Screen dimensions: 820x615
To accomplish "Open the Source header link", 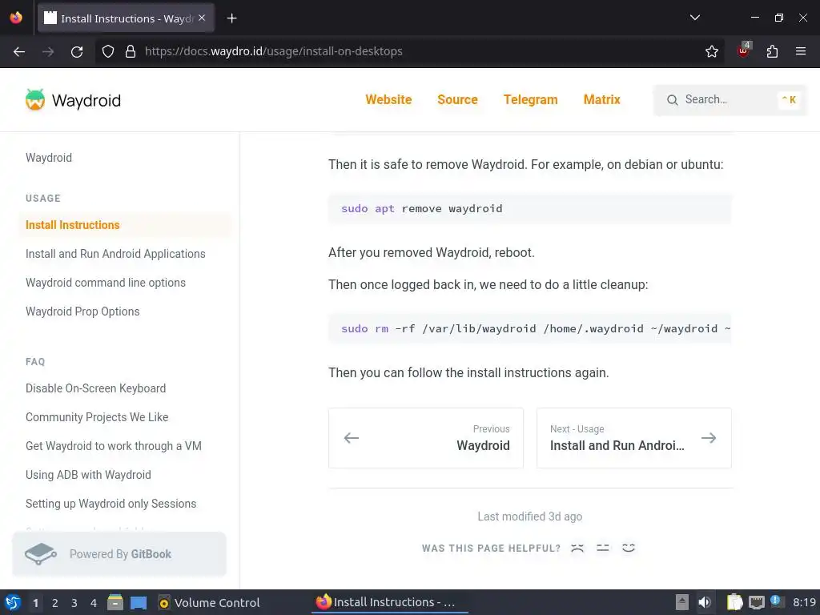I will [x=457, y=99].
